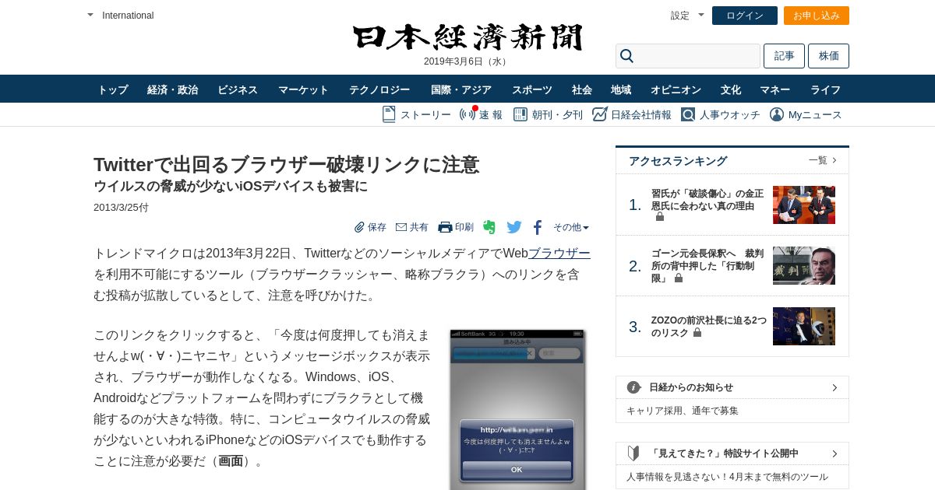Open the オピニオン nav section

pos(676,89)
